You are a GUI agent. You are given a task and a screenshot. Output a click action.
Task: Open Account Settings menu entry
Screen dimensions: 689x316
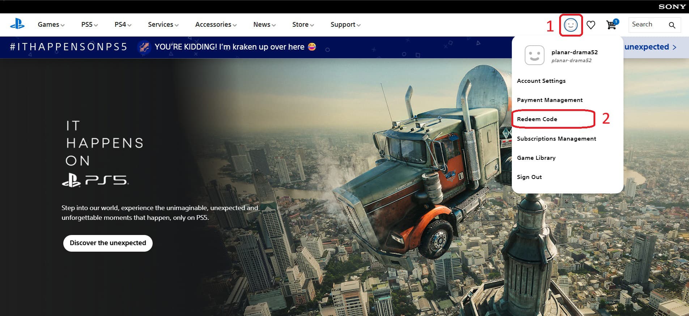tap(541, 81)
